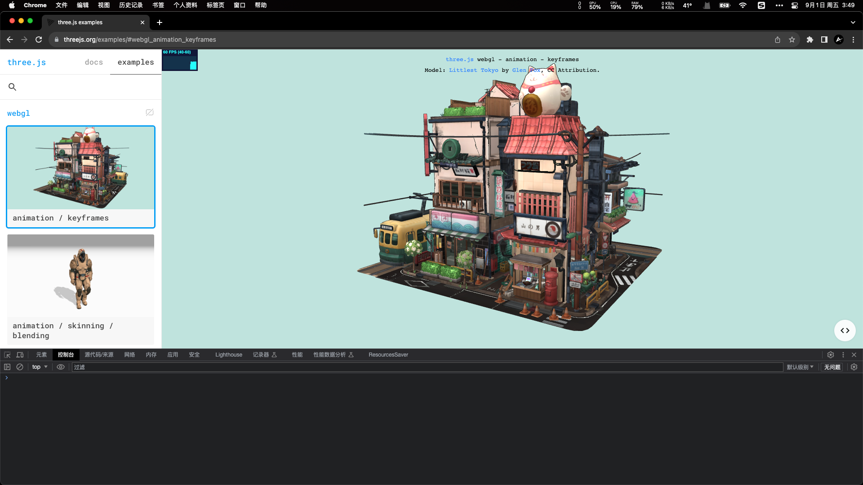The height and width of the screenshot is (485, 863).
Task: Toggle the DevTools device toolbar
Action: point(20,355)
